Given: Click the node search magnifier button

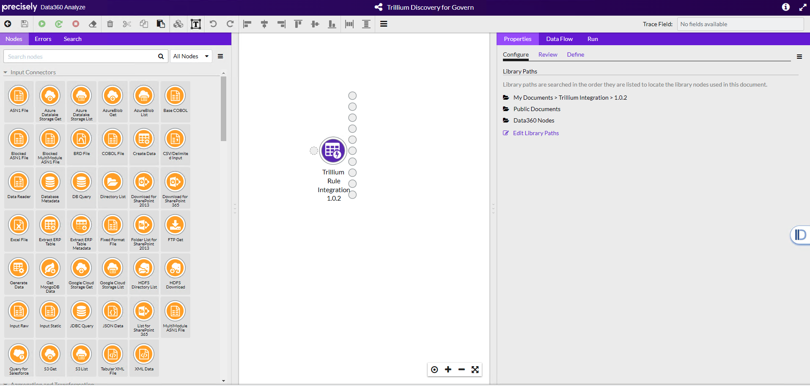Looking at the screenshot, I should tap(161, 56).
